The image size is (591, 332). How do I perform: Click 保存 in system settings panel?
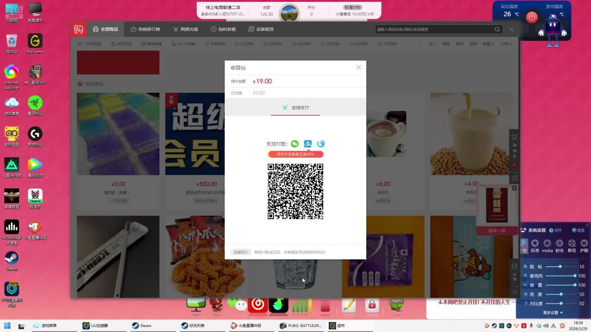pyautogui.click(x=555, y=230)
